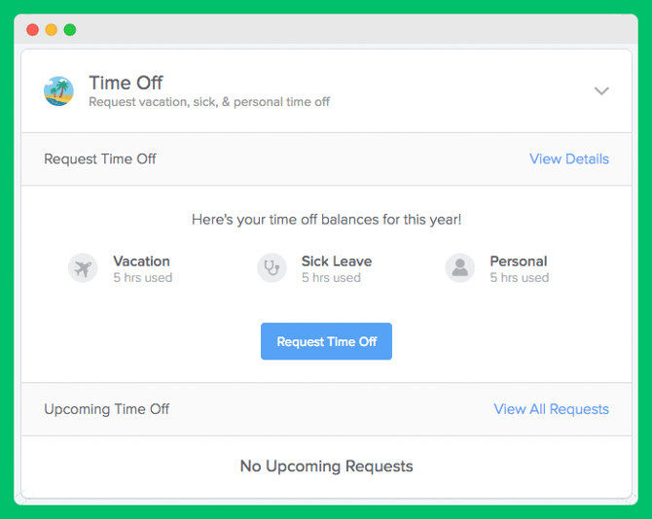Click the Sick Leave stethoscope icon

272,268
